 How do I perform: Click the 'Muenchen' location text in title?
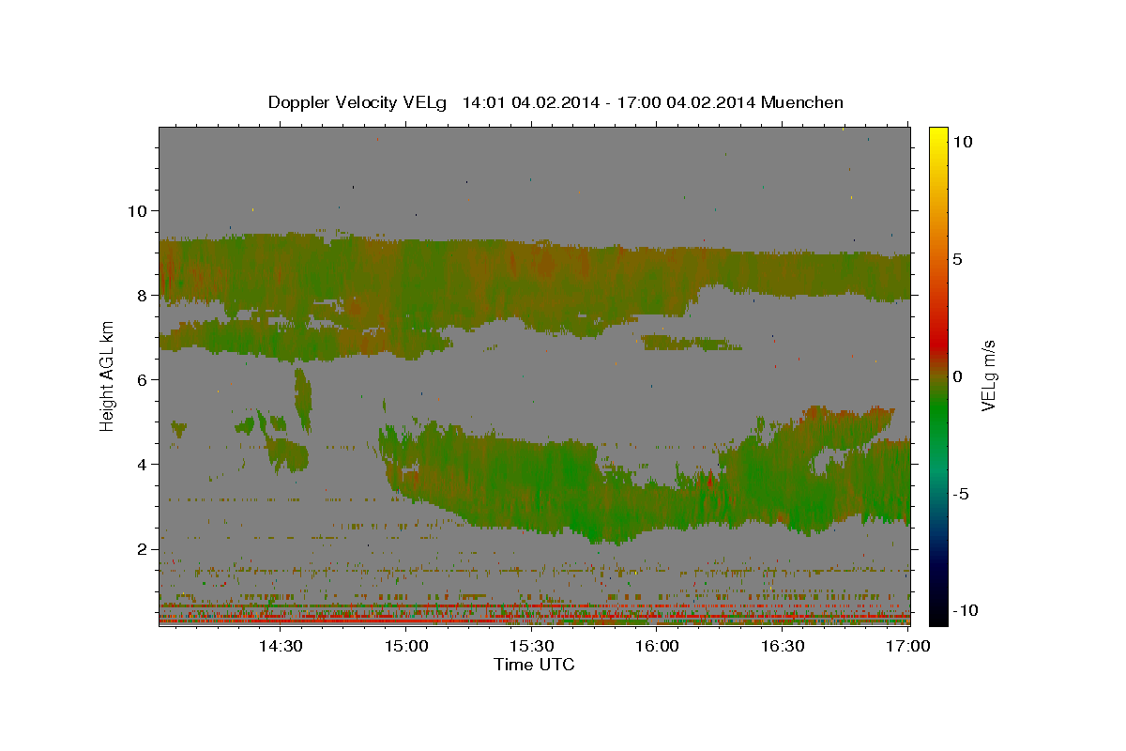click(803, 102)
